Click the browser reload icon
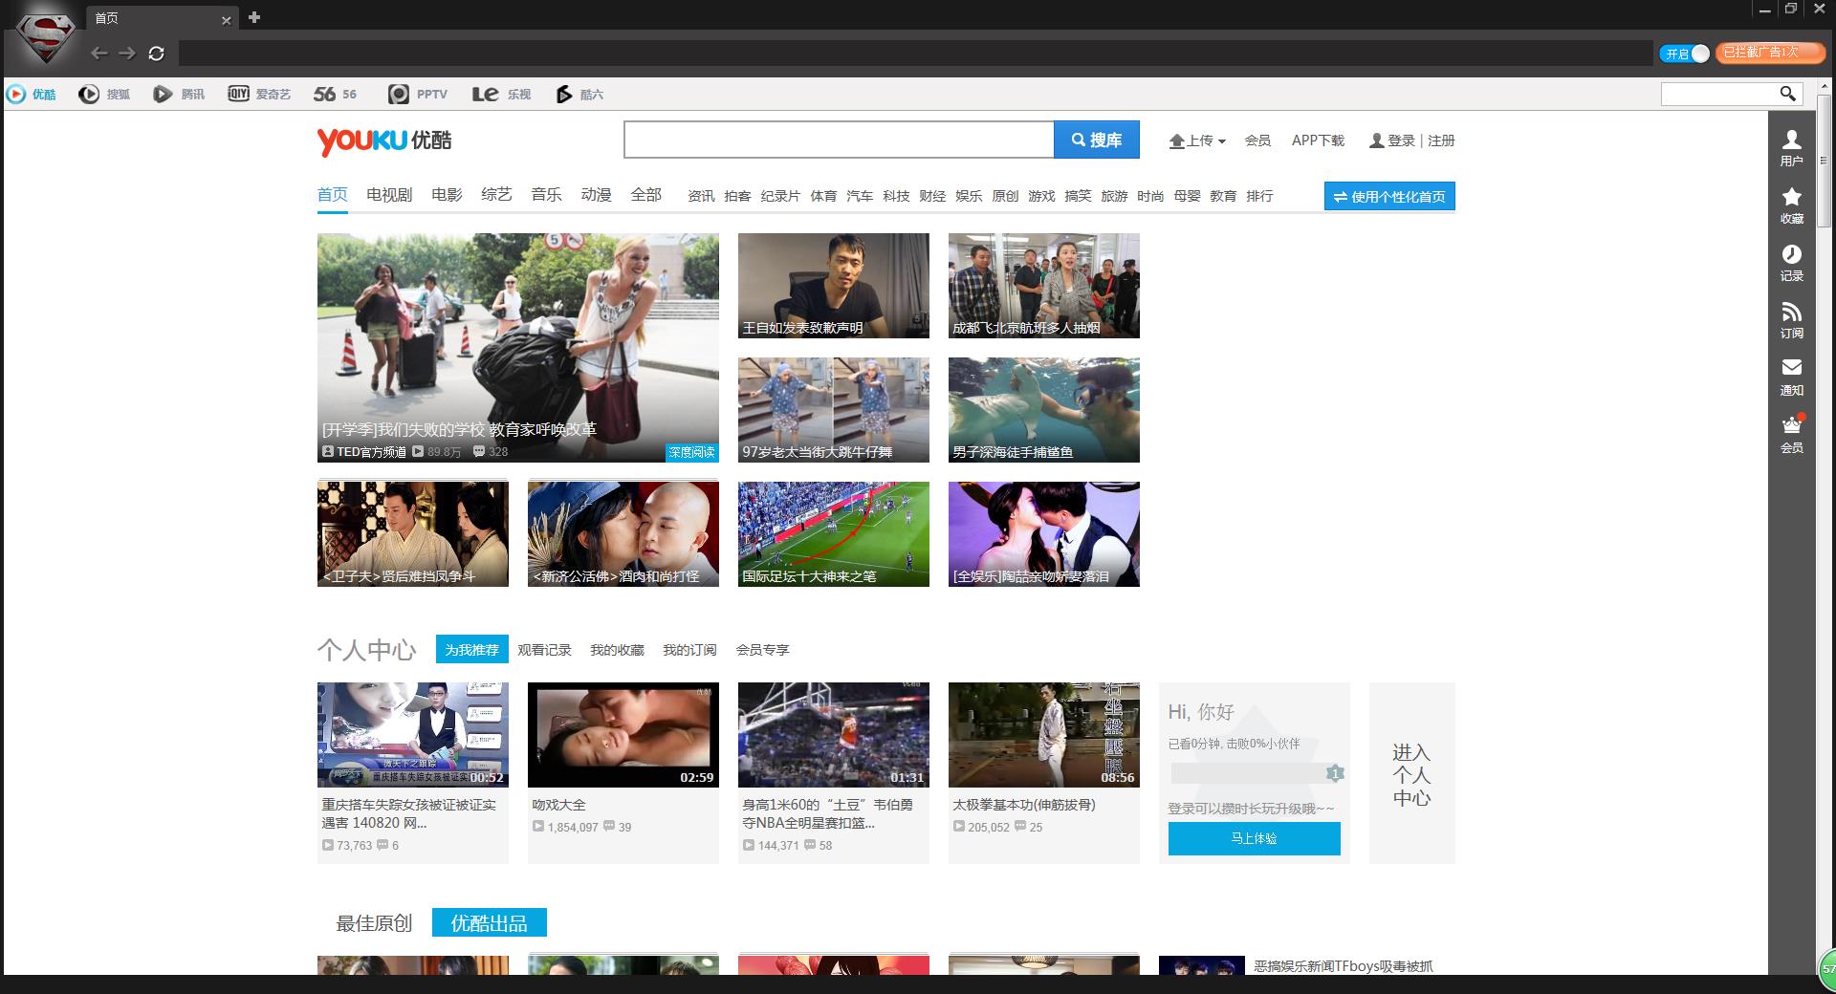The width and height of the screenshot is (1836, 994). (x=157, y=54)
